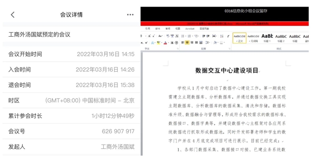This screenshot has height=162, width=312.
Task: Apply the 标题 1 style
Action: point(267,37)
